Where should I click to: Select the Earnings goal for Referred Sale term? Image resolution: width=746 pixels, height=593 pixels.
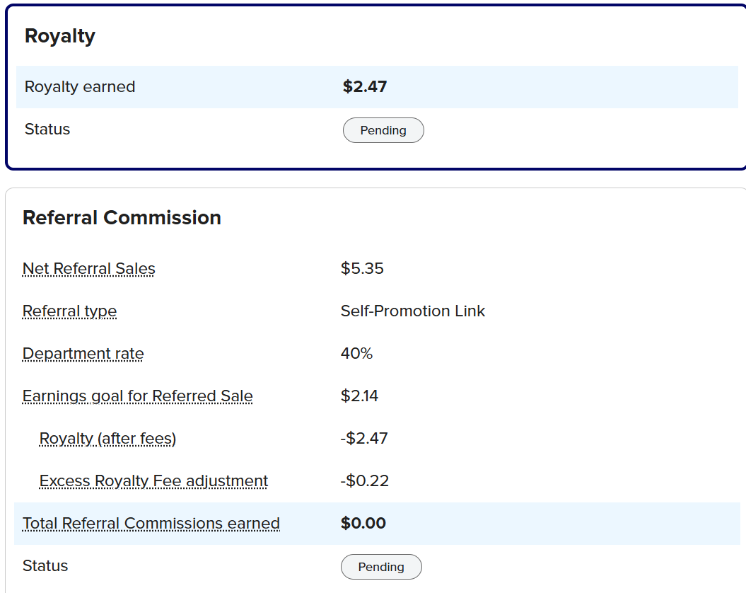(x=137, y=396)
